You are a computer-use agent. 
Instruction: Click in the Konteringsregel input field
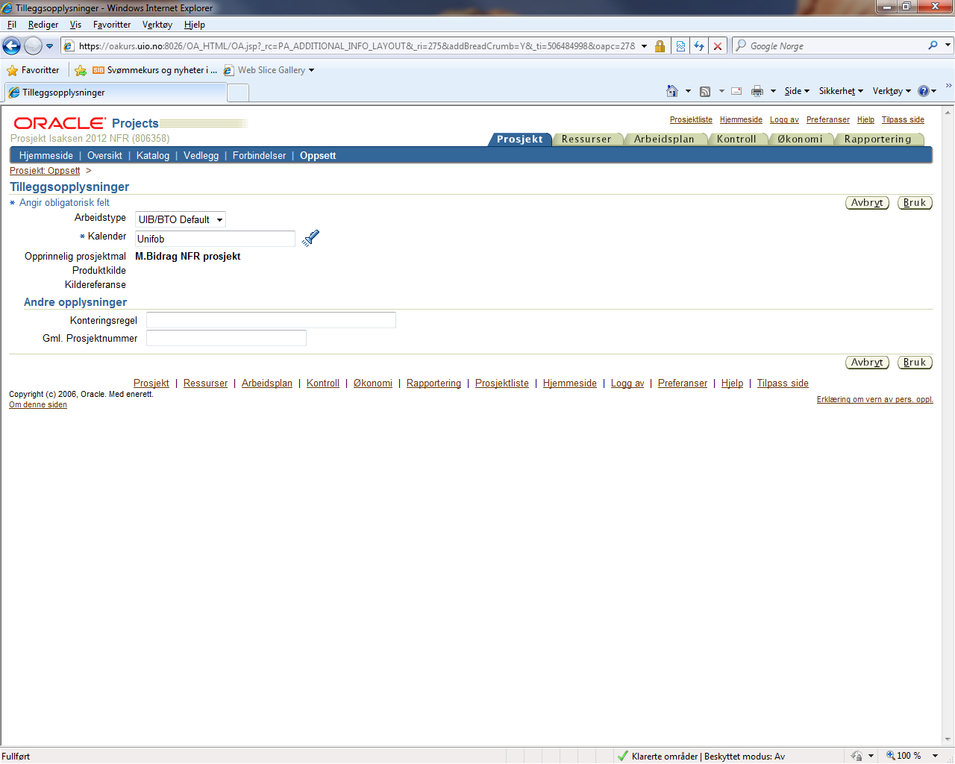[x=271, y=320]
